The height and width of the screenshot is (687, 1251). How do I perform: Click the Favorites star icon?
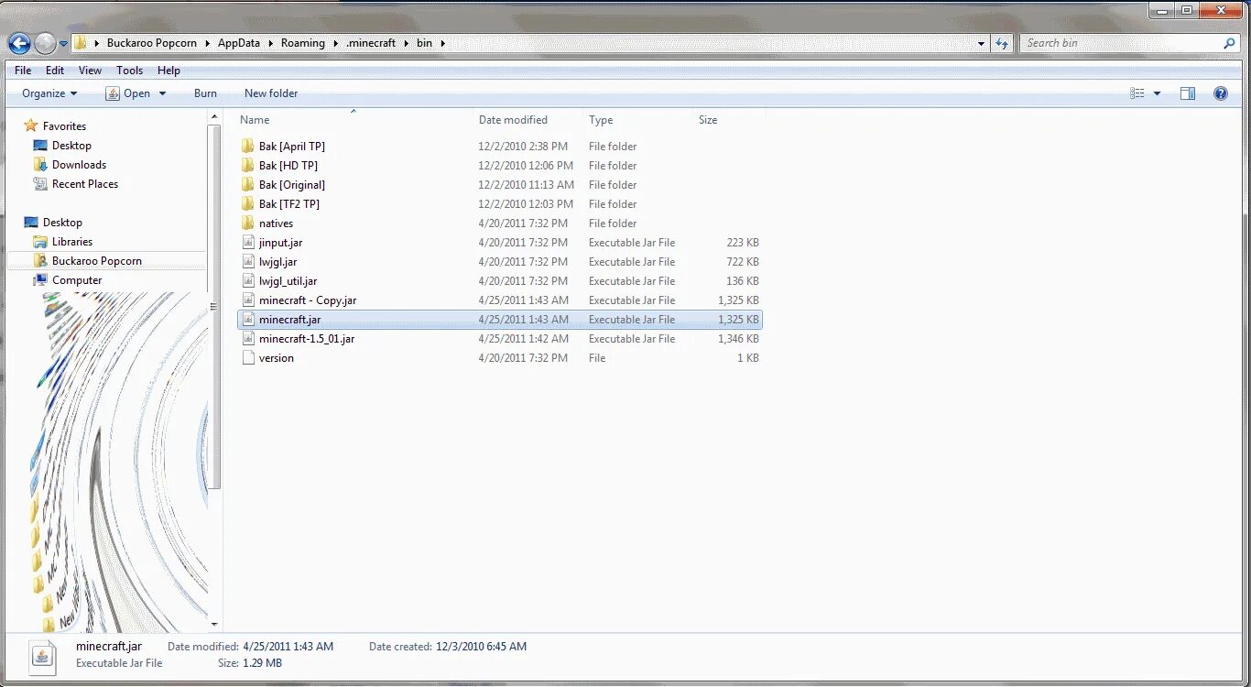point(31,126)
